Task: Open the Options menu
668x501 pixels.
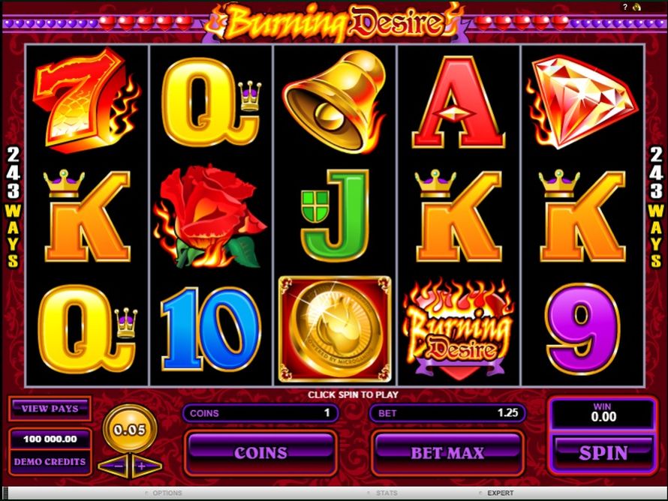Action: point(164,493)
